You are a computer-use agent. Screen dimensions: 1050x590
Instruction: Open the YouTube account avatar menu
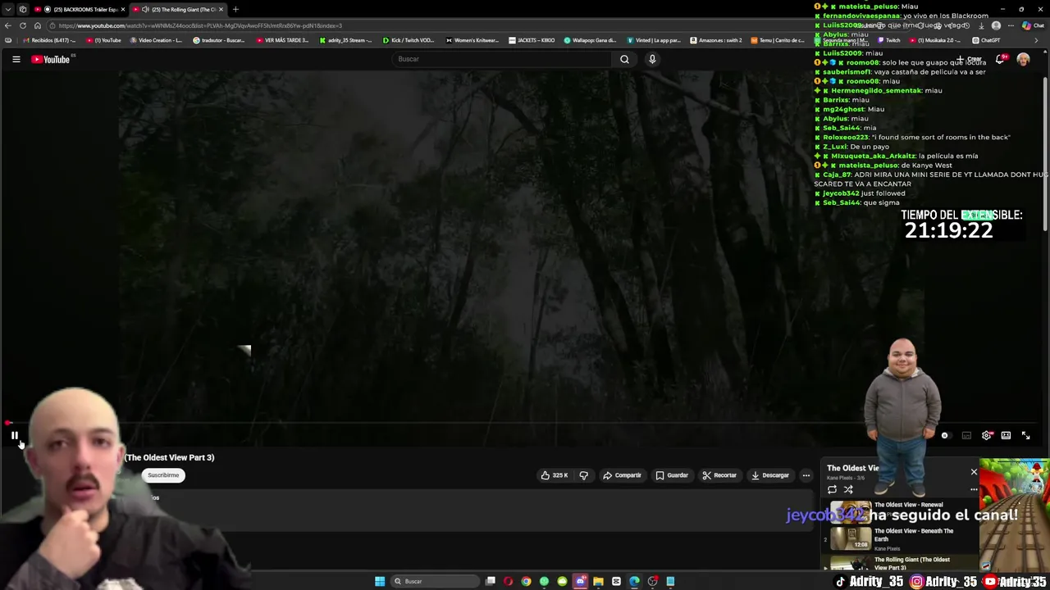(x=1023, y=59)
